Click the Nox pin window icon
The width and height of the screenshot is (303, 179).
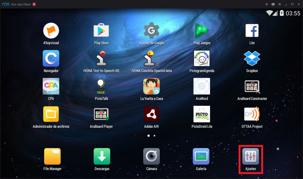(267, 4)
